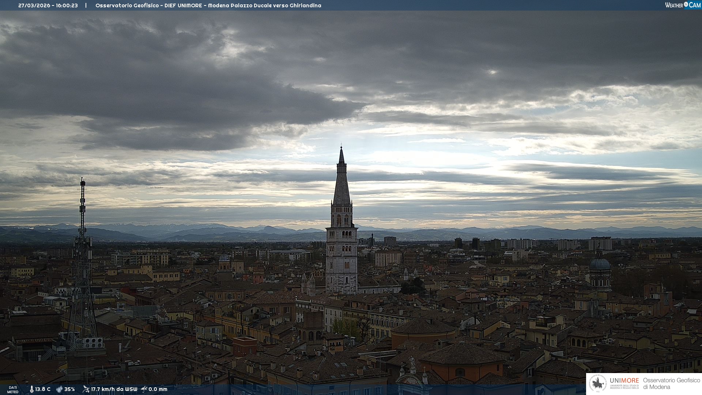Click the DATI METEO label
The height and width of the screenshot is (395, 702).
(13, 390)
